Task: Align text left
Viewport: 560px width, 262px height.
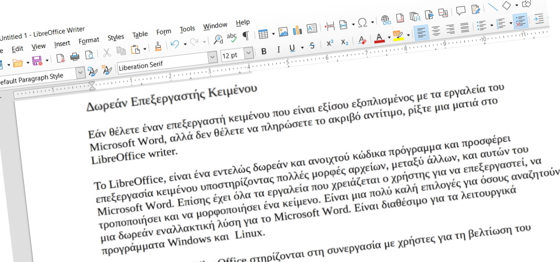Action: 422,33
